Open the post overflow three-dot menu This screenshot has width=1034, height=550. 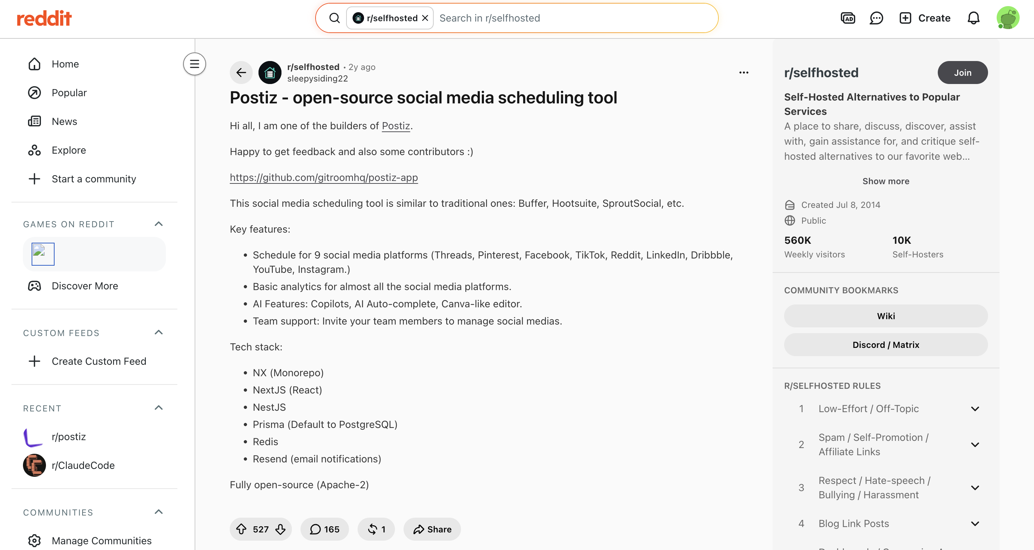coord(744,73)
